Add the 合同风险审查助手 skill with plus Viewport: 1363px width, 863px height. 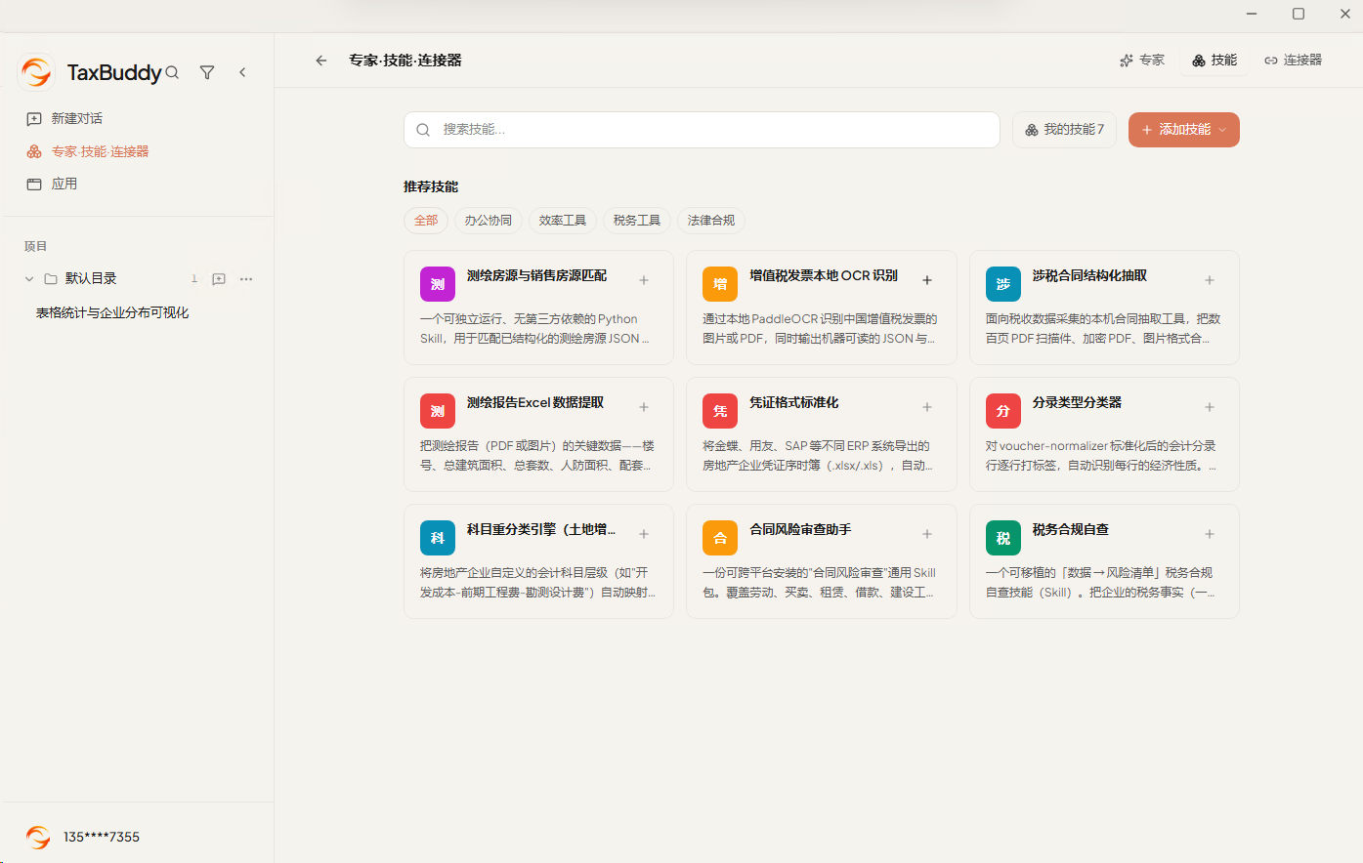coord(927,534)
